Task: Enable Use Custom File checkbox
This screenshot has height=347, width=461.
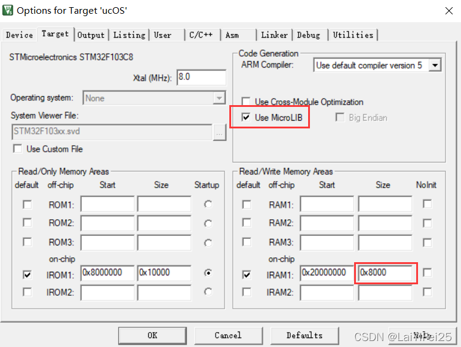Action: [18, 149]
